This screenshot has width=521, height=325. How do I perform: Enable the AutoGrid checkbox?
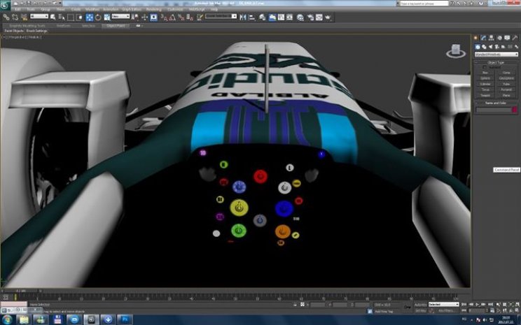click(x=485, y=67)
